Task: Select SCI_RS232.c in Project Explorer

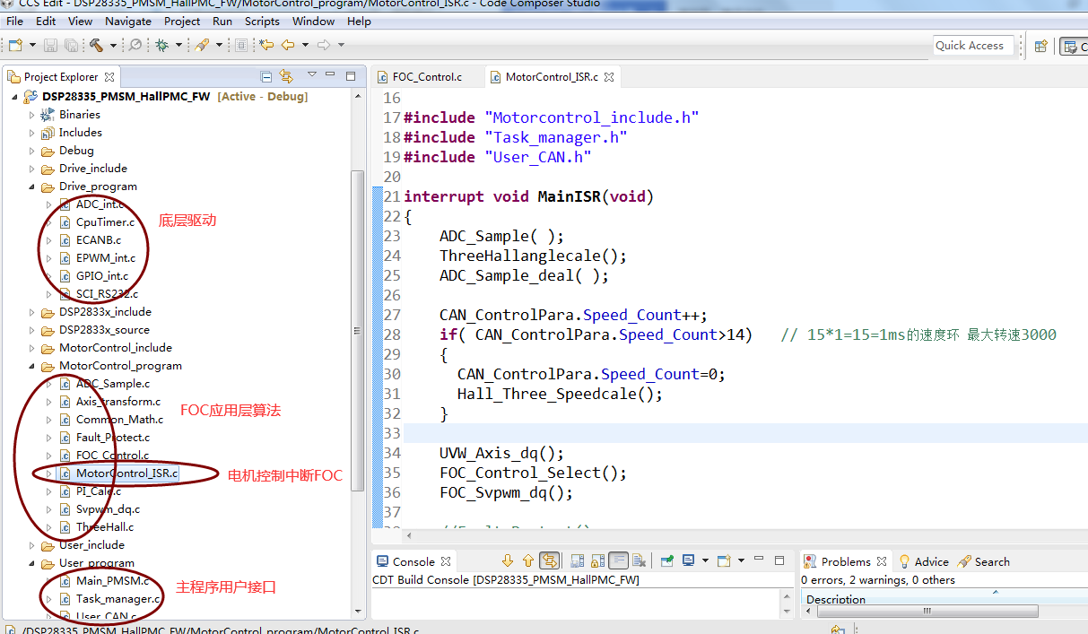Action: pyautogui.click(x=107, y=294)
